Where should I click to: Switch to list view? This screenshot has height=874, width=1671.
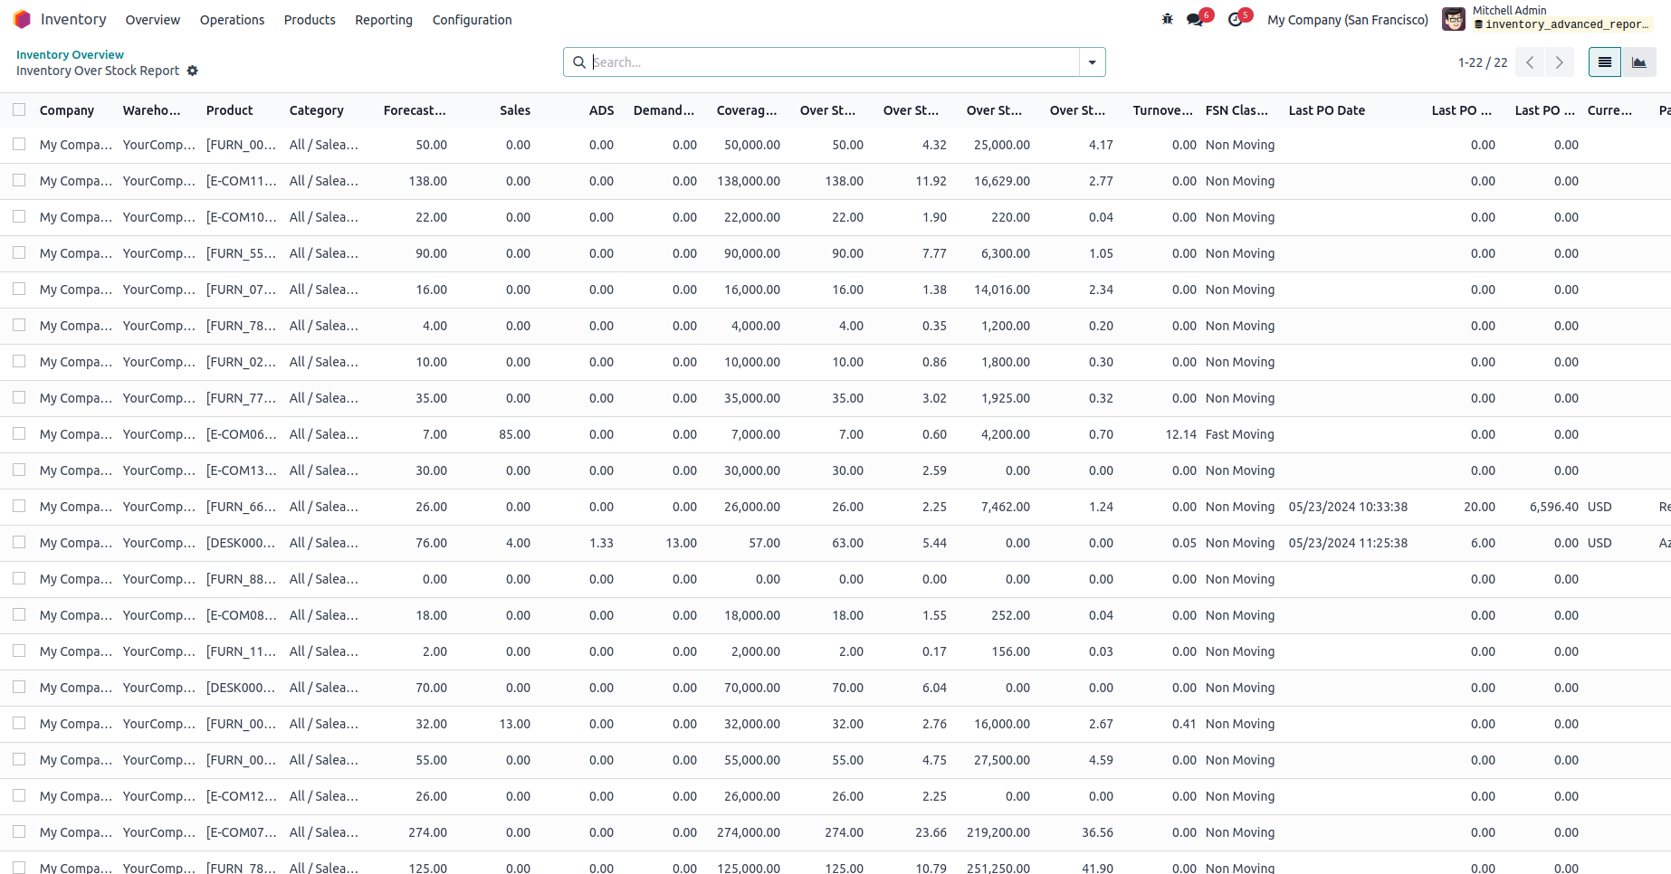coord(1604,62)
